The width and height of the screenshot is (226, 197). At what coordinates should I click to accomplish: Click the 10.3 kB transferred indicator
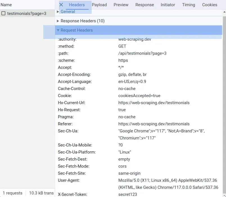(x=41, y=193)
